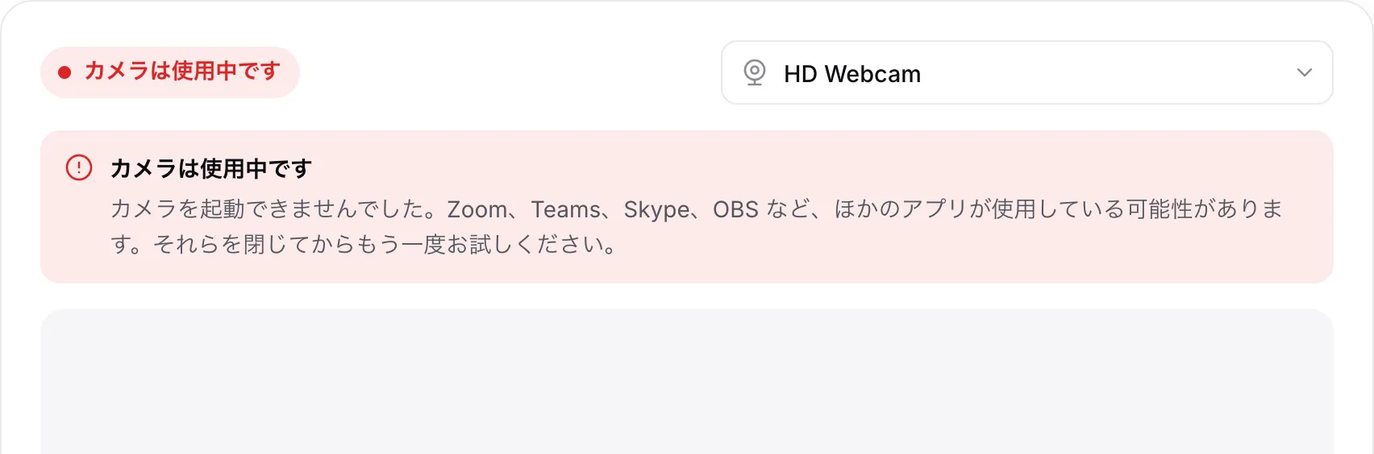Click the それらを閉じてから second message line
The height and width of the screenshot is (454, 1374).
[x=365, y=244]
